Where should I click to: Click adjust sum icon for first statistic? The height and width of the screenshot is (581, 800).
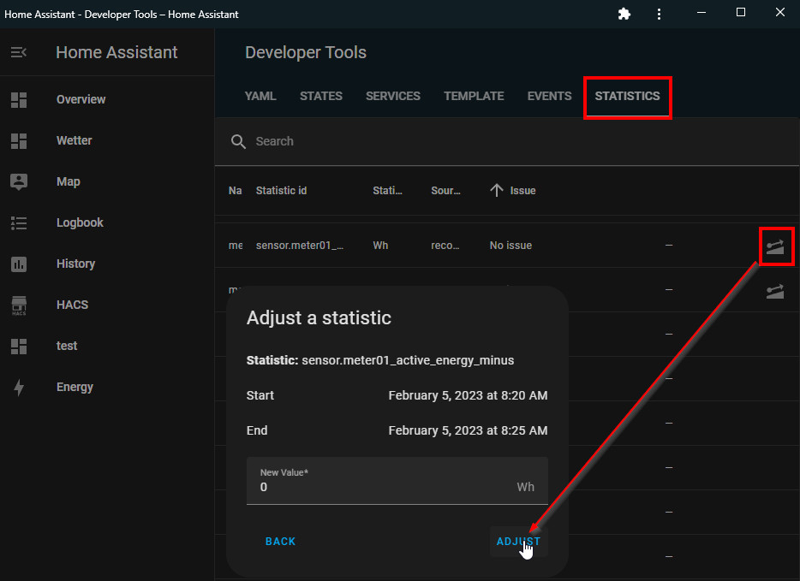point(774,246)
